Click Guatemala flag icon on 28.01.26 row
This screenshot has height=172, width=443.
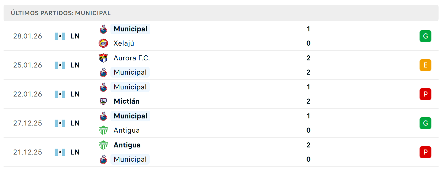pyautogui.click(x=60, y=36)
